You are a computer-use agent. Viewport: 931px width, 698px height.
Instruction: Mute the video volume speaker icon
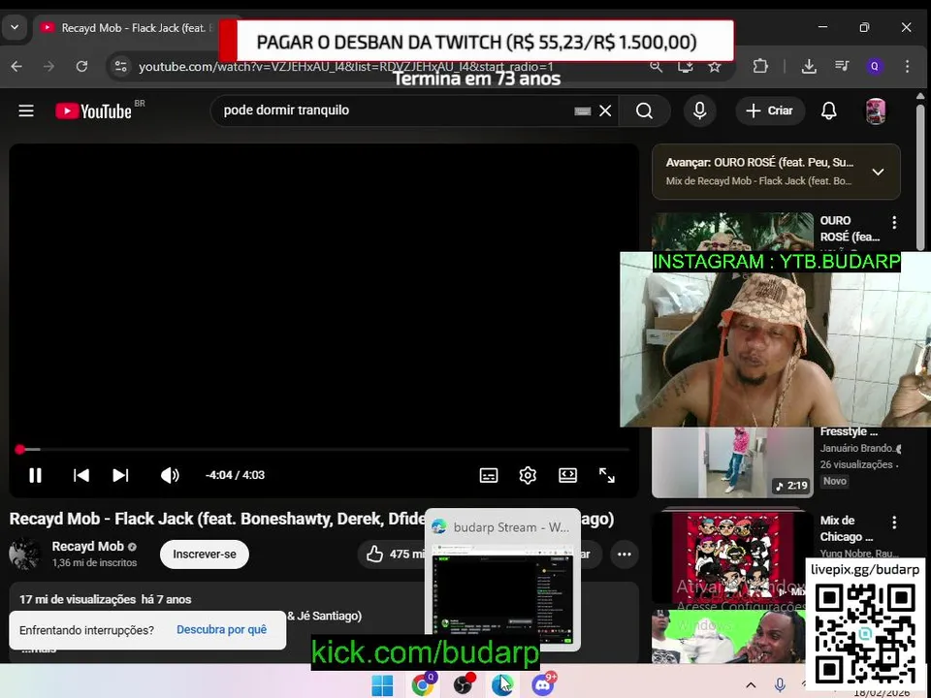[169, 475]
